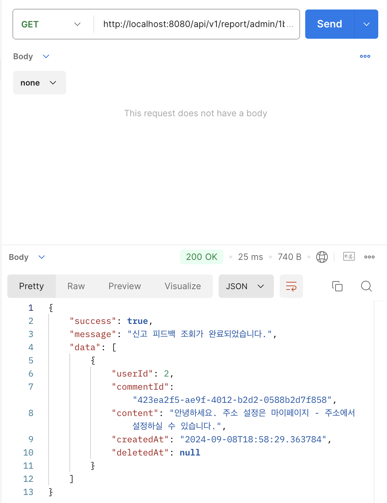Switch to the Raw response tab
The image size is (387, 503).
click(76, 286)
